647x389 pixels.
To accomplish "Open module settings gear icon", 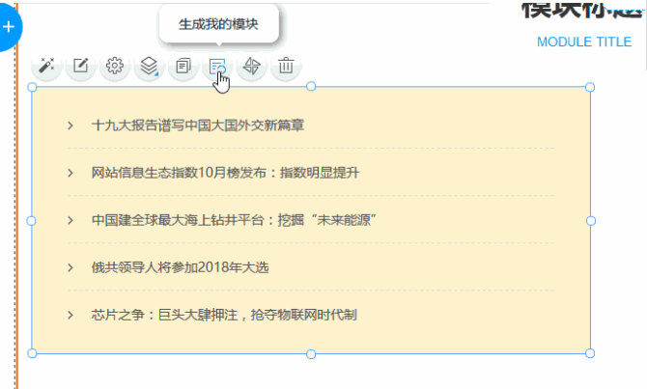I will tap(115, 66).
